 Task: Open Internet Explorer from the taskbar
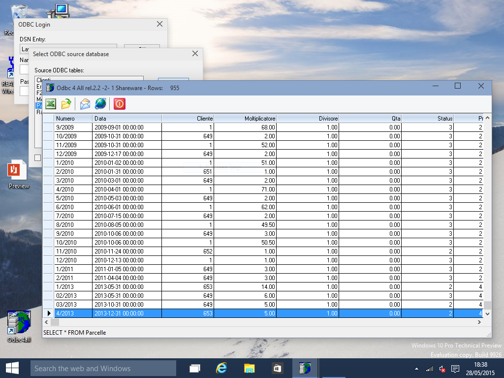coord(221,368)
